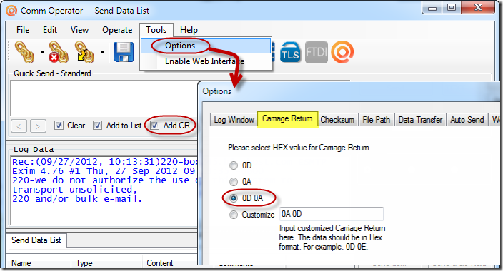Switch to the Carriage Return tab
The height and width of the screenshot is (271, 503).
point(287,119)
